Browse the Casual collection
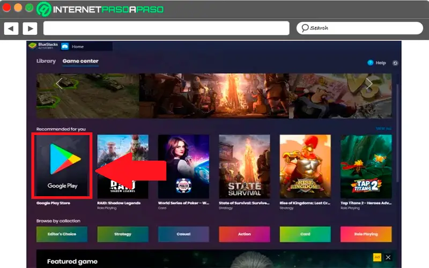Screen dimensions: 429x268 [x=183, y=234]
